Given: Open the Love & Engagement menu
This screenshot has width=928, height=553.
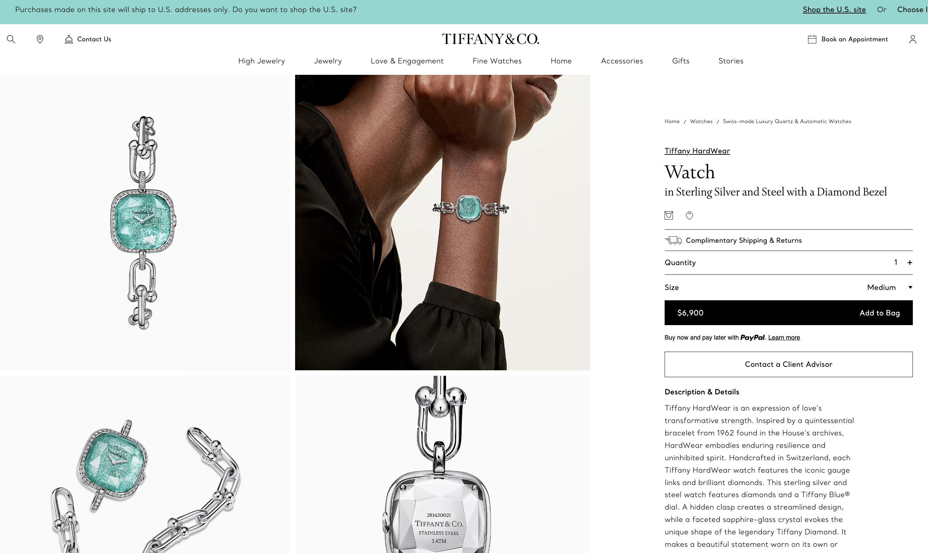Looking at the screenshot, I should pos(407,61).
